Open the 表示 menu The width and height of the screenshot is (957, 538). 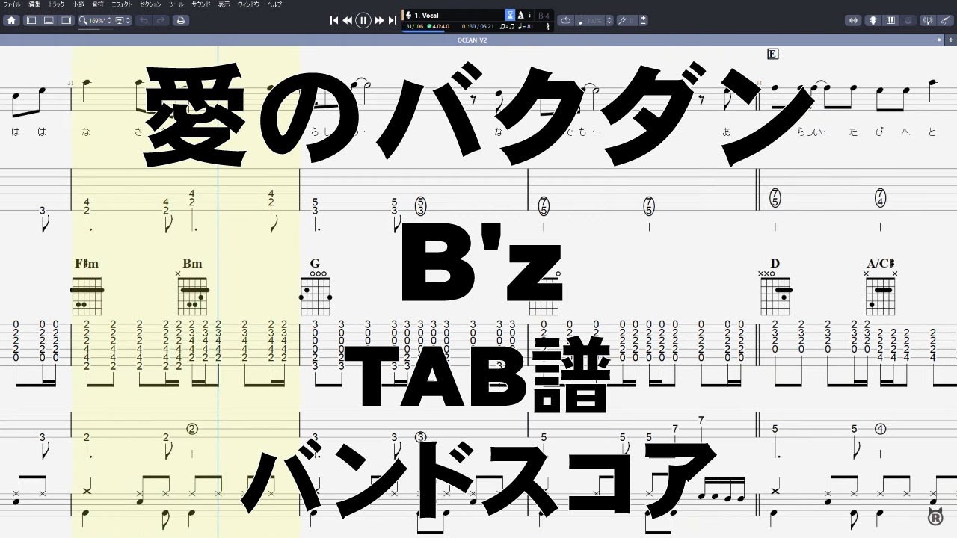coord(224,4)
